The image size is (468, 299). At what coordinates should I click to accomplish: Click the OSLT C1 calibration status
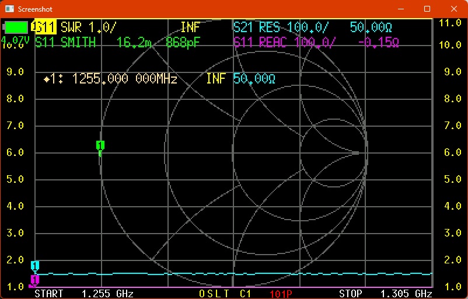(225, 293)
